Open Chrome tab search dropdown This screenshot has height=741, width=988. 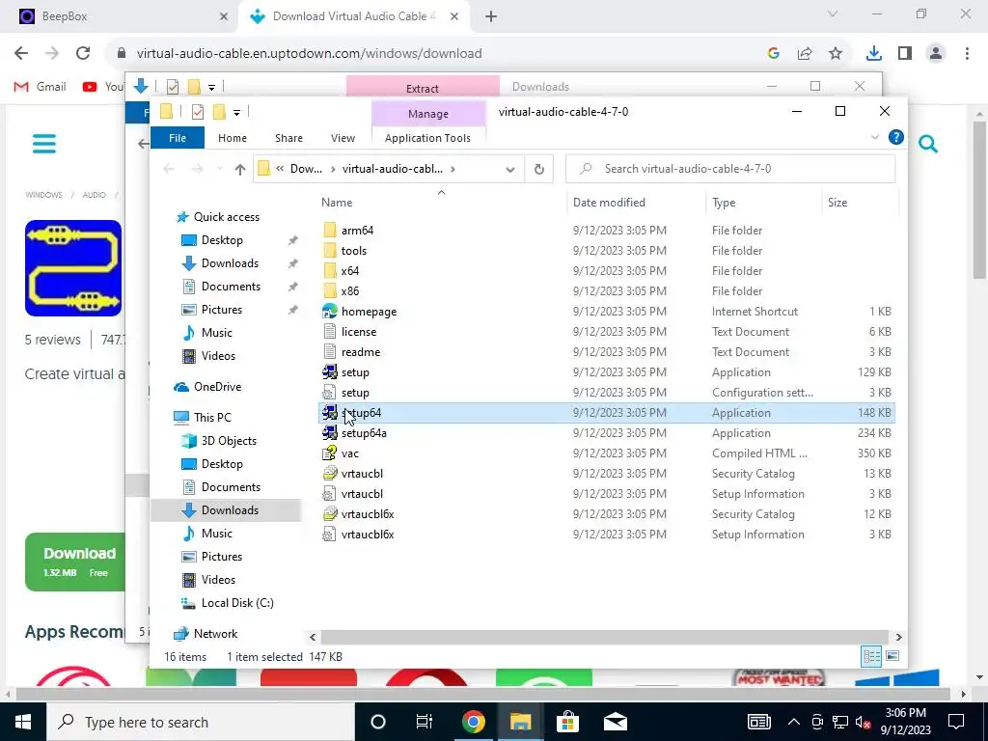point(833,14)
